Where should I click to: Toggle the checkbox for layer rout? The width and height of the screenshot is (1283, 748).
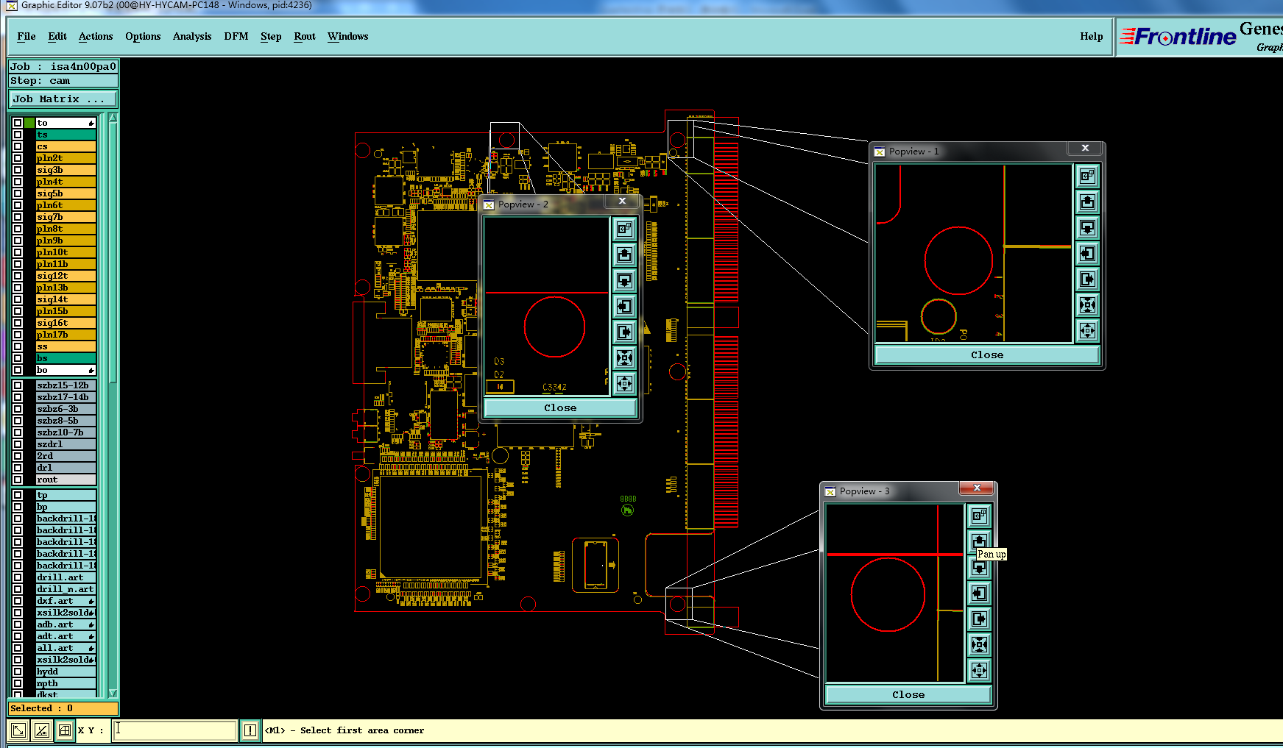click(18, 480)
